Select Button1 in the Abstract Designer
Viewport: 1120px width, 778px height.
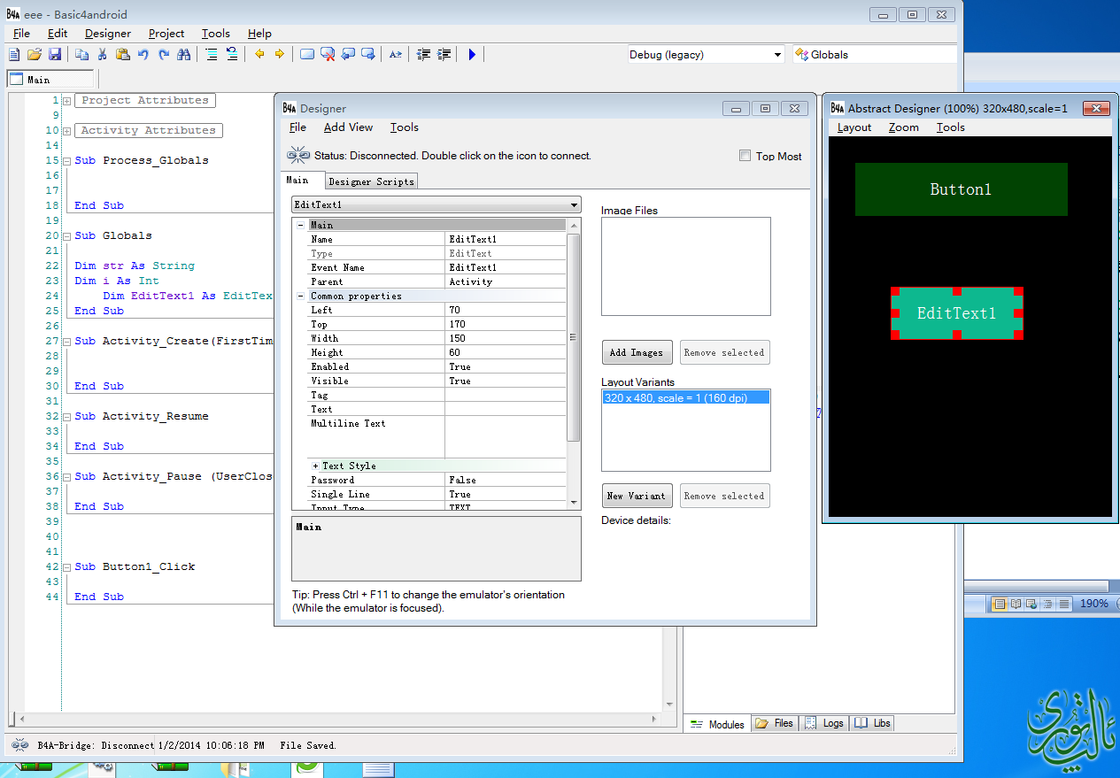pos(961,189)
